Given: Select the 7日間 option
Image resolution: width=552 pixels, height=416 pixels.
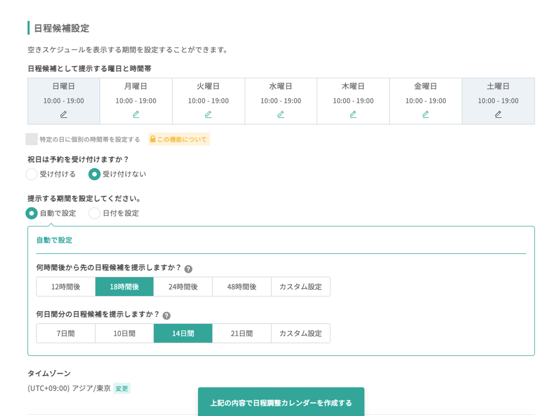Looking at the screenshot, I should pos(66,333).
